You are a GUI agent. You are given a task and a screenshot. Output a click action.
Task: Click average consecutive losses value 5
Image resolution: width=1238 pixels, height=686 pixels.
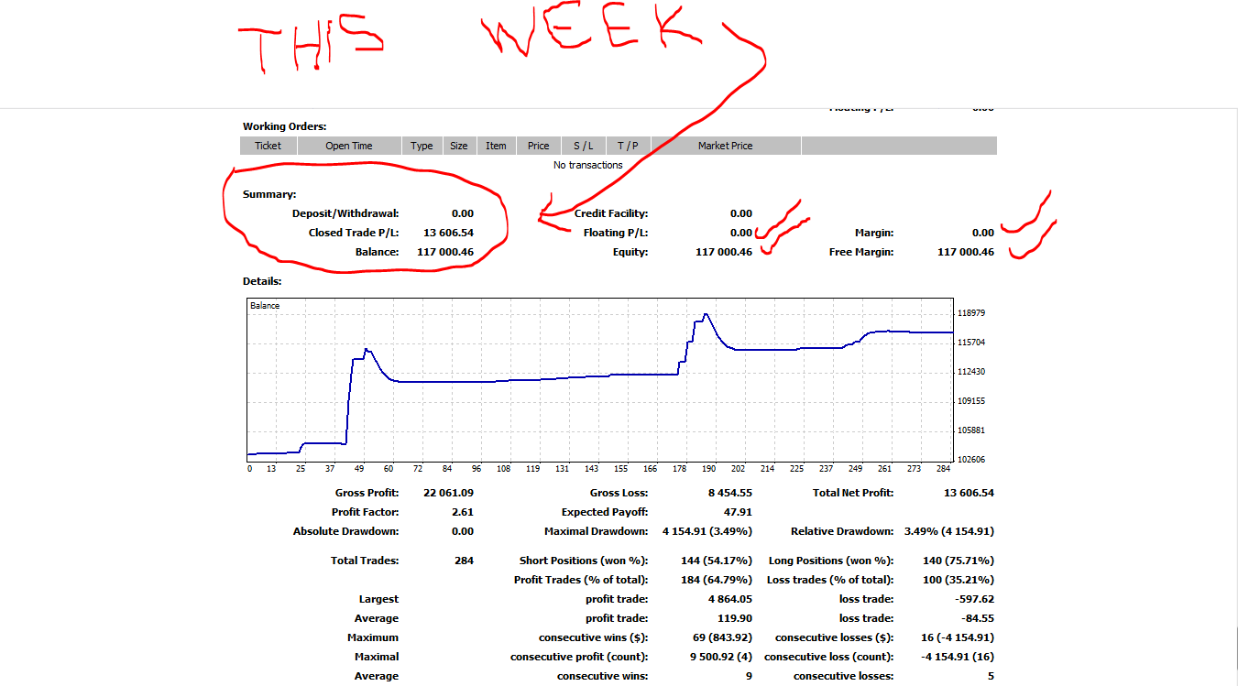click(x=991, y=676)
